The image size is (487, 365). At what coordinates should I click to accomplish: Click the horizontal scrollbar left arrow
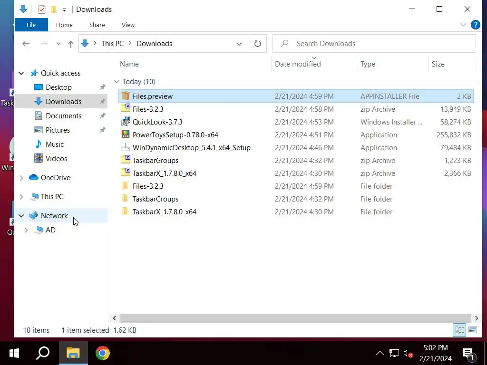115,318
